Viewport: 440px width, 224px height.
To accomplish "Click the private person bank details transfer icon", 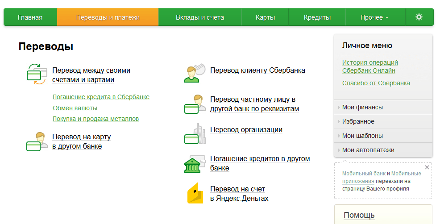I will (195, 104).
